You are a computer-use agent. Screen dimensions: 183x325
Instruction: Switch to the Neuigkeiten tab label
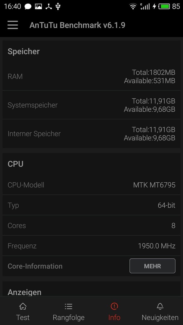pyautogui.click(x=160, y=317)
